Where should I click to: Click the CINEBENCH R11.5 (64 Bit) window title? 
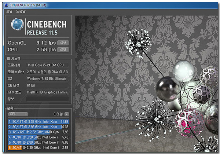pyautogui.click(x=27, y=5)
